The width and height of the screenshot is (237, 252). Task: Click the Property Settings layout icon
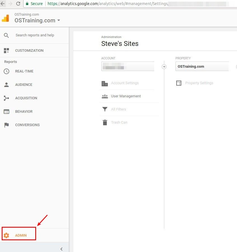[x=179, y=83]
